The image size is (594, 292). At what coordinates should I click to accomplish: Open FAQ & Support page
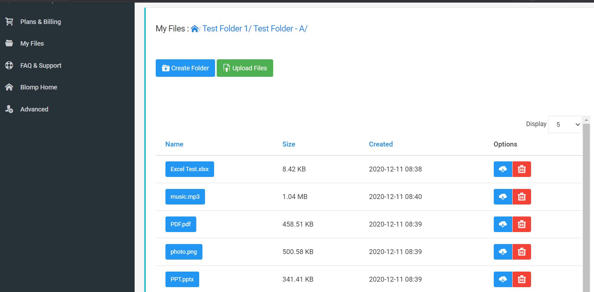41,65
